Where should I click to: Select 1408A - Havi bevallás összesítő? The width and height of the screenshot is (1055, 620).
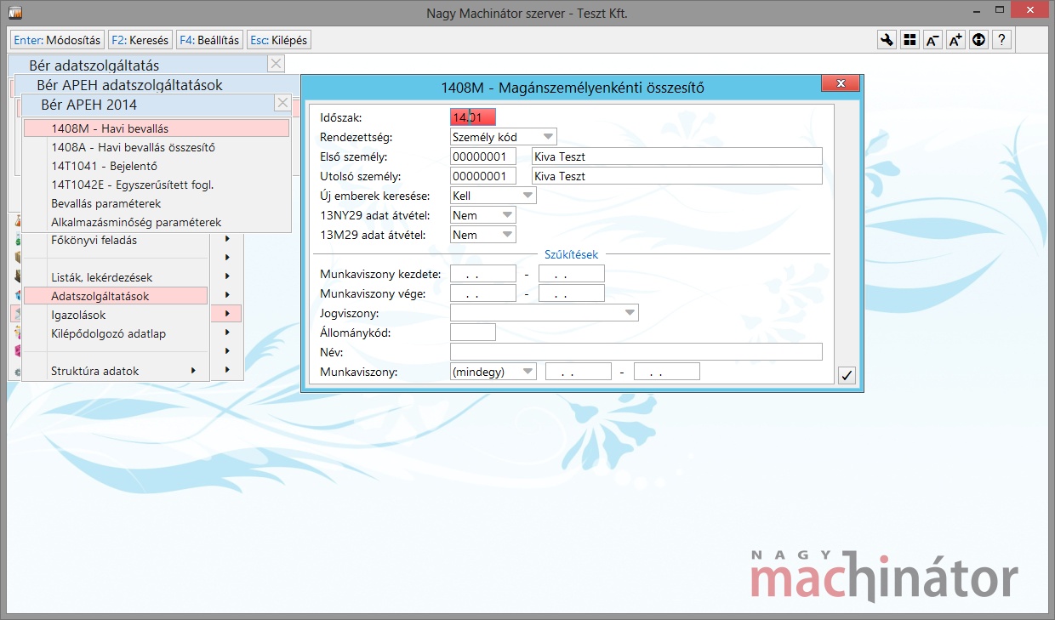point(157,147)
